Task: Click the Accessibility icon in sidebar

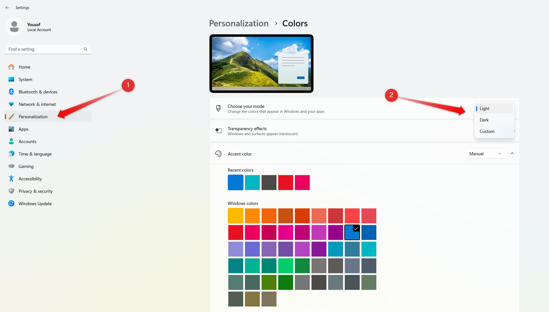Action: 11,179
